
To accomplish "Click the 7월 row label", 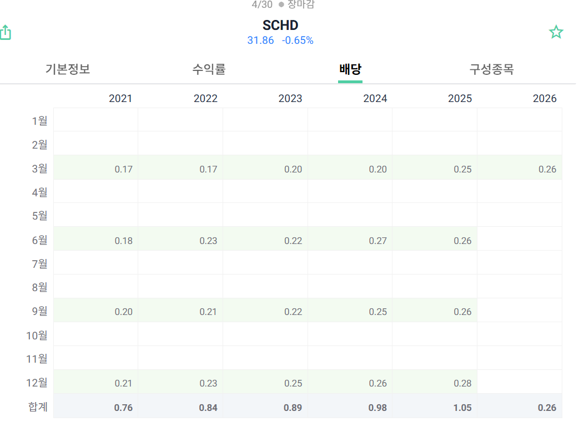I will tap(39, 263).
